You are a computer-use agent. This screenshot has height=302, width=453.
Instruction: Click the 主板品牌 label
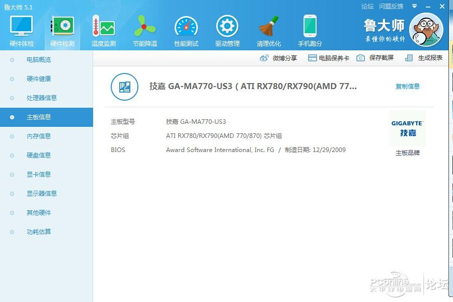[407, 153]
